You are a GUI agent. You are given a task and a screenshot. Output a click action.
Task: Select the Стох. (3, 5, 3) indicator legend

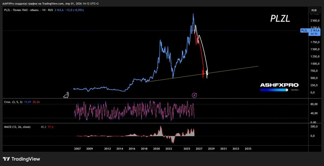[x=13, y=102]
